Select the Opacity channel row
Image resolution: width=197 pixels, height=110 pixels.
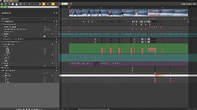tap(30, 53)
